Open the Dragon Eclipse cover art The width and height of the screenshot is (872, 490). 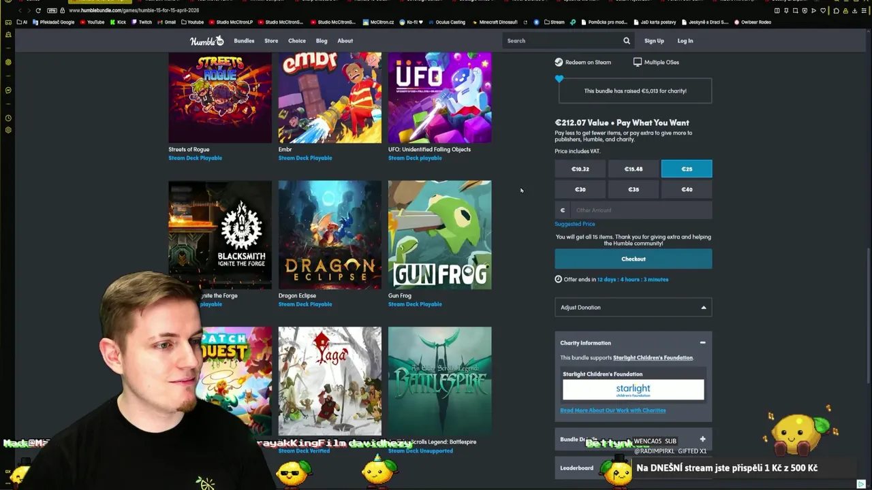click(x=330, y=235)
